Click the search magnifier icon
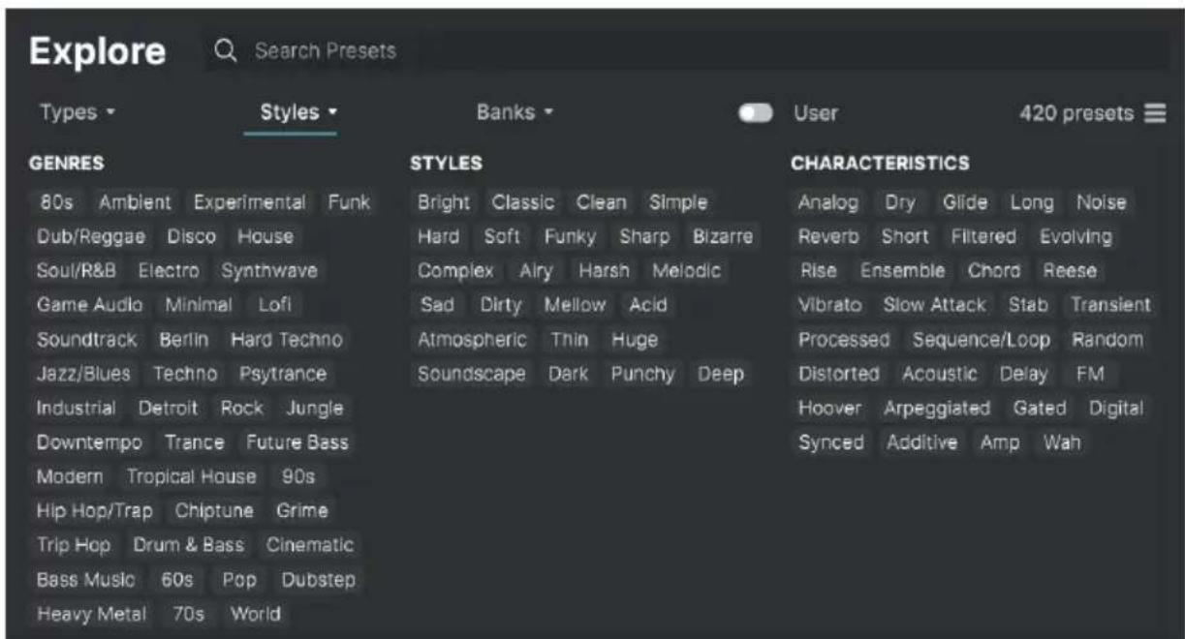Screen dimensions: 1185x639 click(x=226, y=50)
